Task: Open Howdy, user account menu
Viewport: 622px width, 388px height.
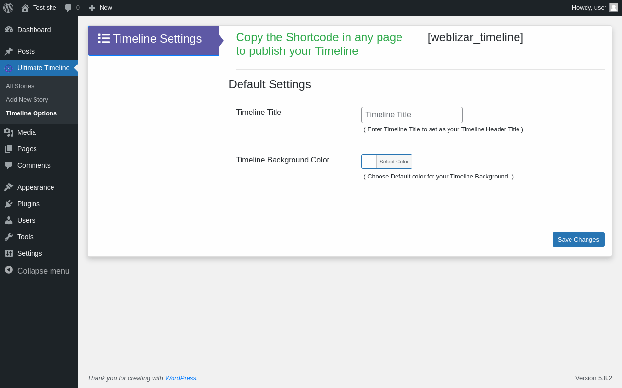Action: [x=595, y=8]
